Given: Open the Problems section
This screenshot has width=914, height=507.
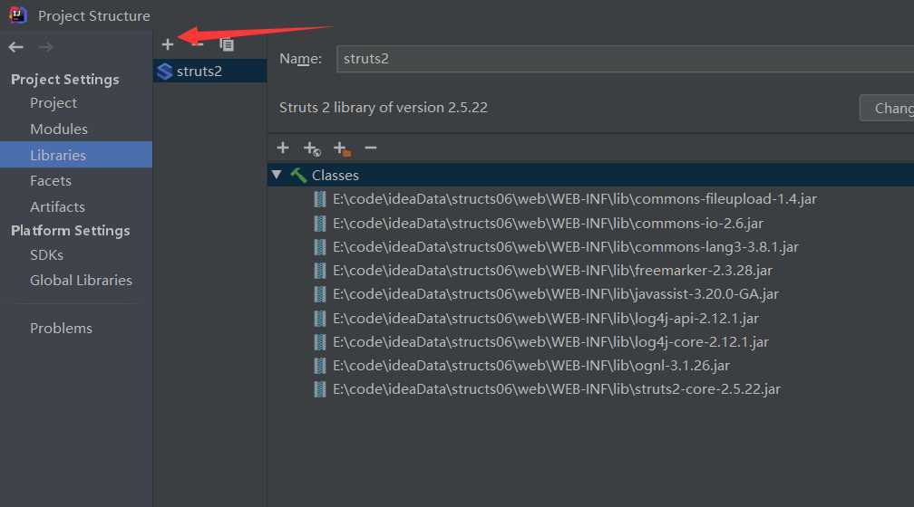Looking at the screenshot, I should (x=62, y=329).
